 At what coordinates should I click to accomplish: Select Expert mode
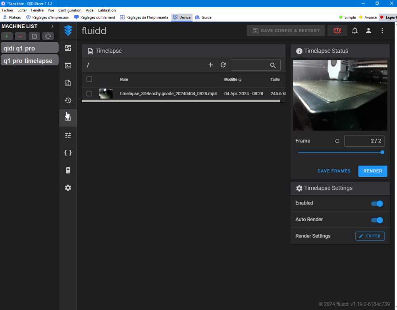point(388,17)
